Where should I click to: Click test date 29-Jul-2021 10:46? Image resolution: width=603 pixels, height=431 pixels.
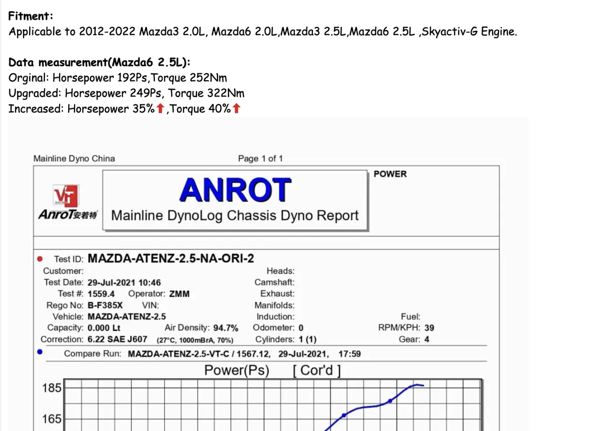coord(124,283)
